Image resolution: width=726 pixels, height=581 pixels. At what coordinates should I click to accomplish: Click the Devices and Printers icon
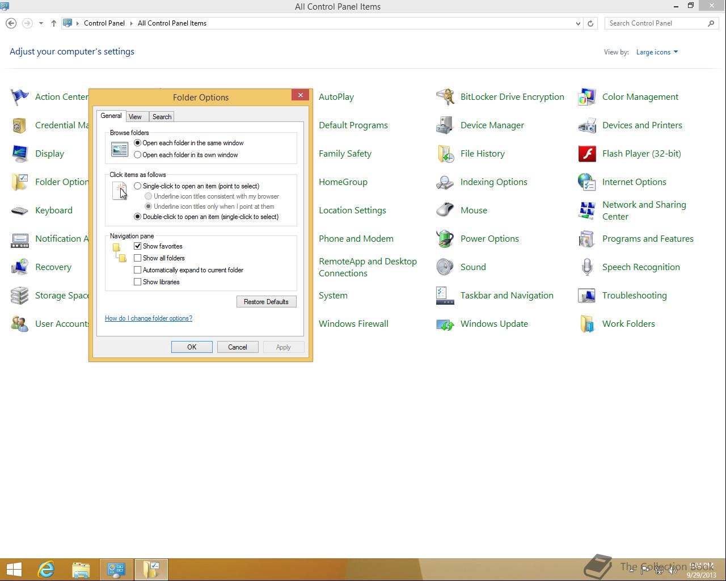(586, 125)
